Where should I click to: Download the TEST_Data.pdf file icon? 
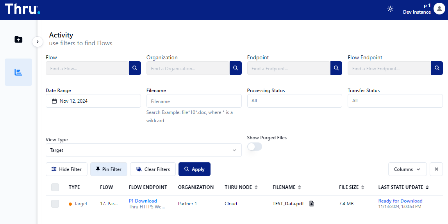click(312, 204)
